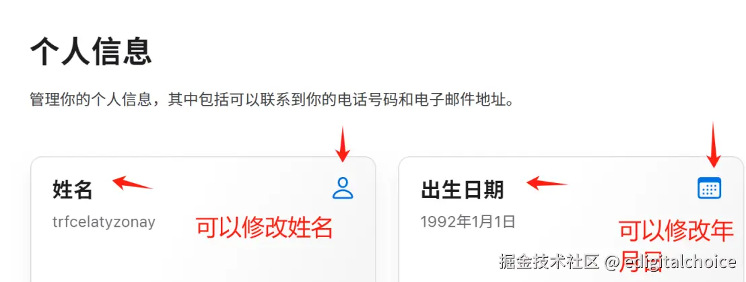Click the red left arrow beside 姓名
Screen dimensions: 746x282
click(132, 183)
